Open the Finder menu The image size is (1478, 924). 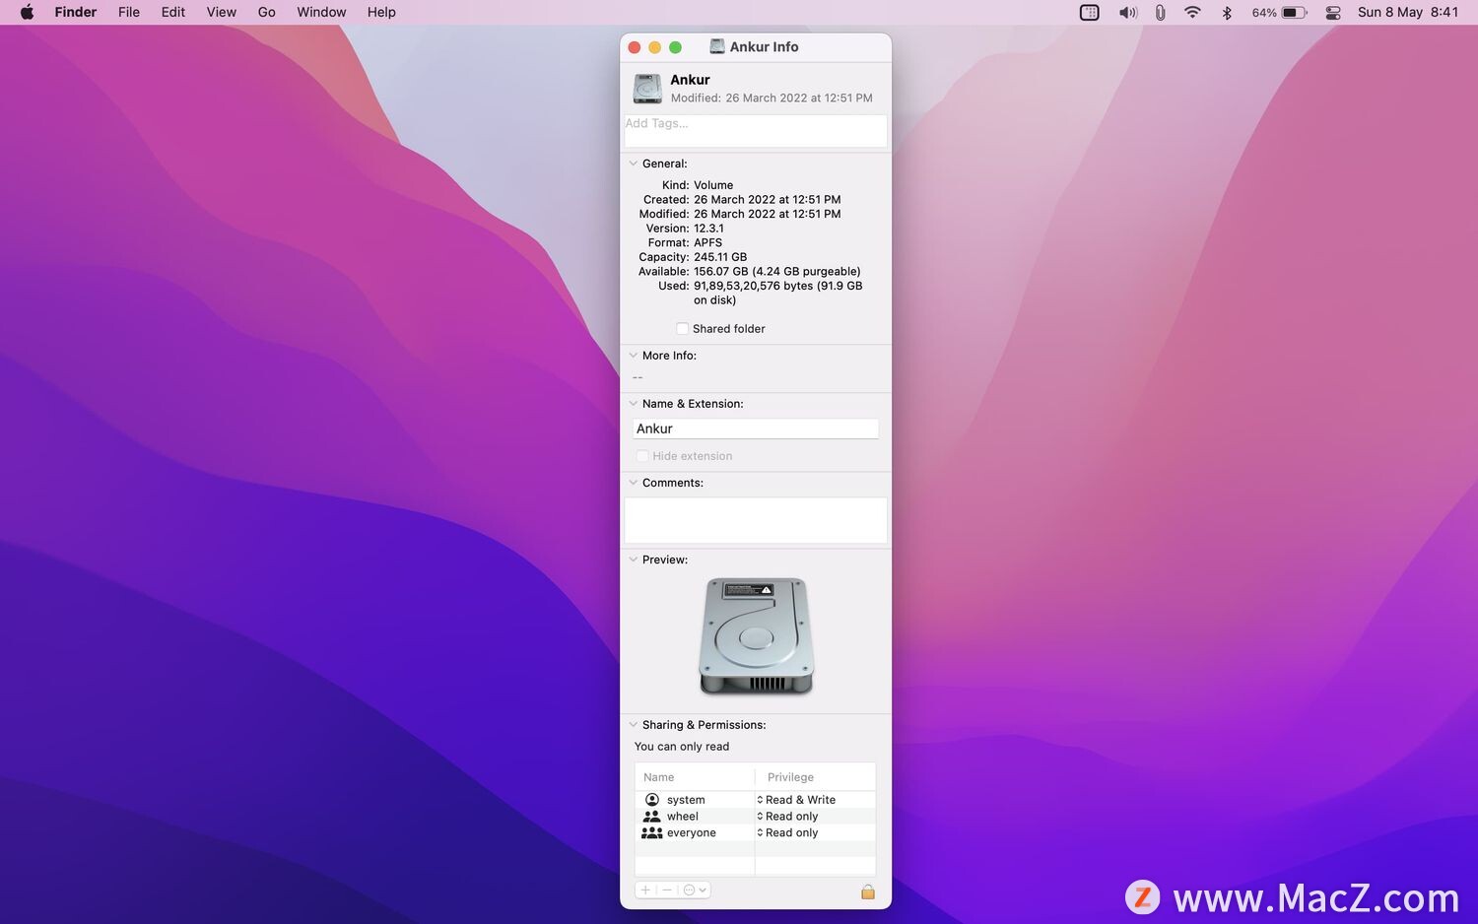click(x=76, y=12)
